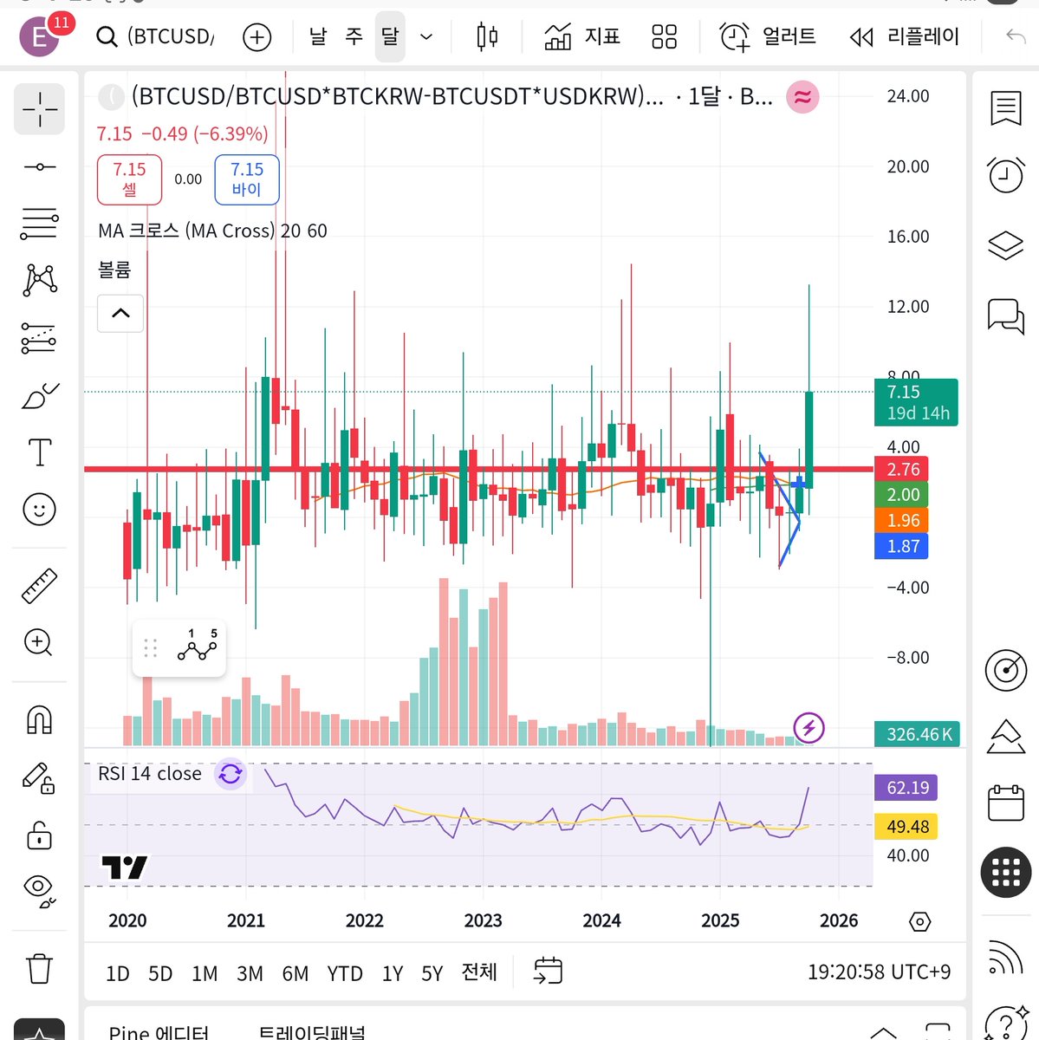The image size is (1039, 1040).
Task: Select the 달 (month) interval
Action: pyautogui.click(x=390, y=36)
